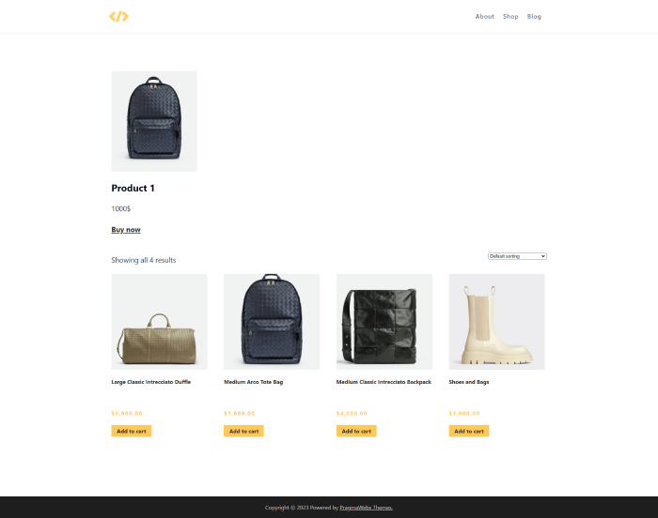This screenshot has height=518, width=658.
Task: Click the Buy now link
Action: coord(126,230)
